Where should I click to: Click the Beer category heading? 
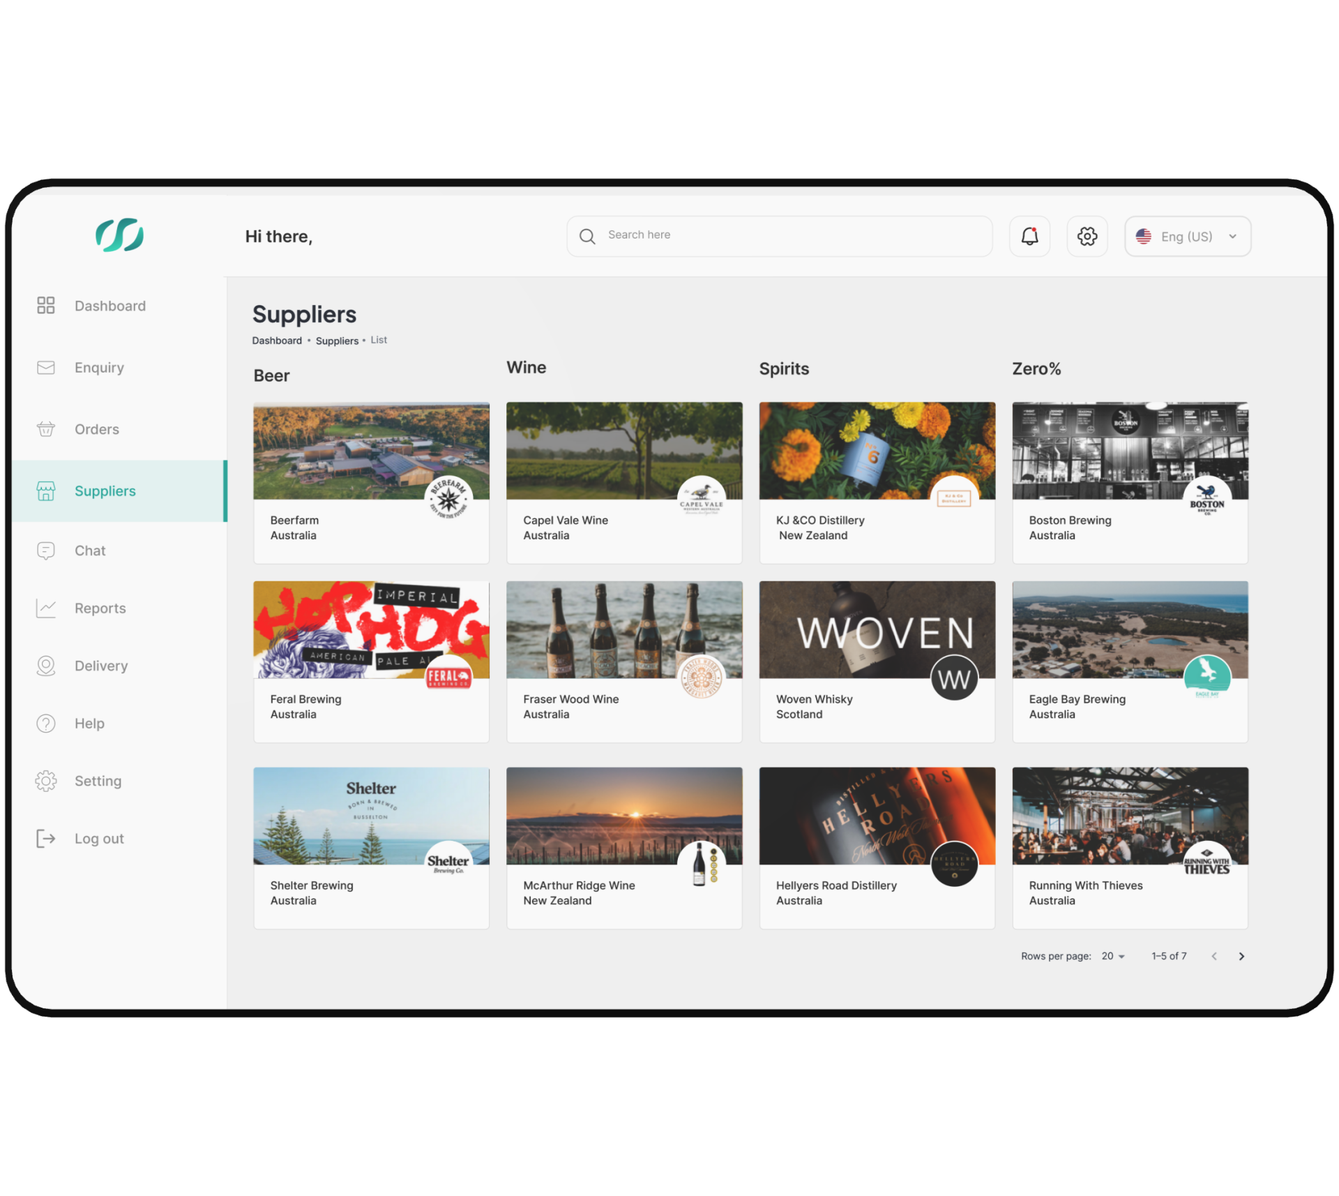click(x=271, y=375)
